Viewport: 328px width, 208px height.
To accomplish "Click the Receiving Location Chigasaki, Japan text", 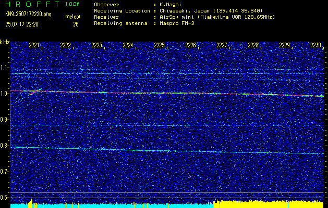I will (211, 11).
